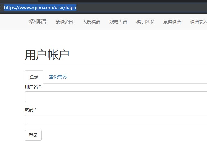Click the 用户帐户 page heading
Screen dimensions: 207x146
(x=47, y=55)
